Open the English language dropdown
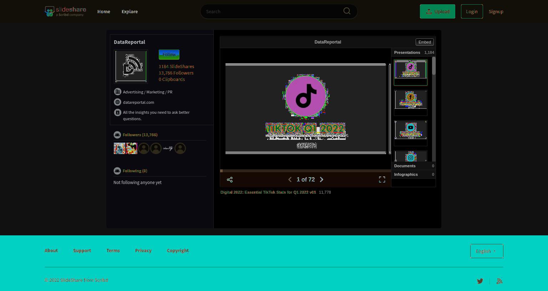This screenshot has width=548, height=291. click(x=487, y=251)
